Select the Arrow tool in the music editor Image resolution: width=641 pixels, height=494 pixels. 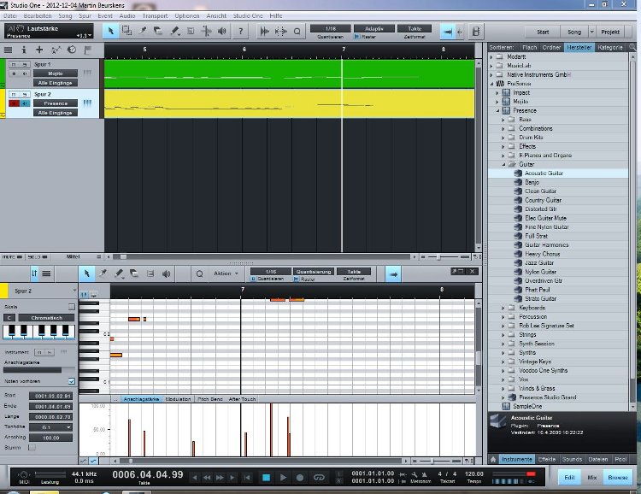(x=86, y=273)
